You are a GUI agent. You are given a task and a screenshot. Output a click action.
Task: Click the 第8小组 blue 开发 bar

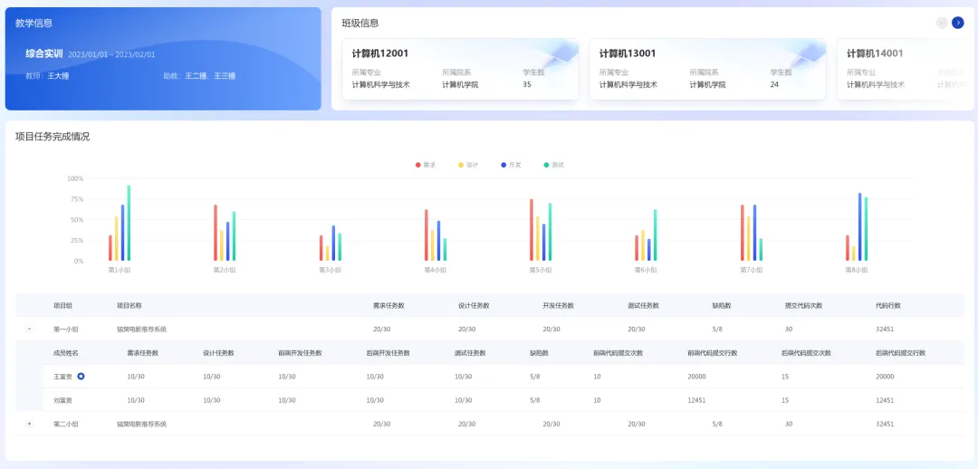pos(860,226)
